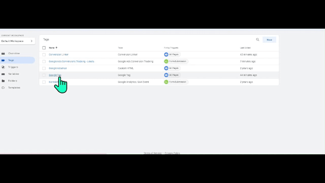Click Form Submission trigger icon for Google Ads row

[x=166, y=61]
